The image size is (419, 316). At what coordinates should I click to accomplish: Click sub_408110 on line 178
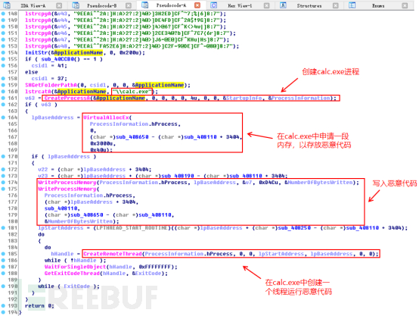61,208
